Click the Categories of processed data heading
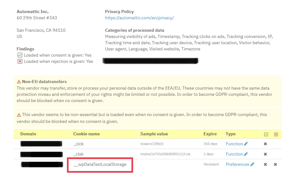This screenshot has width=291, height=177. 135,30
